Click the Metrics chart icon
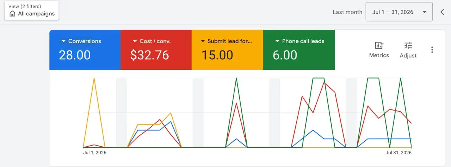This screenshot has height=167, width=451. (379, 45)
